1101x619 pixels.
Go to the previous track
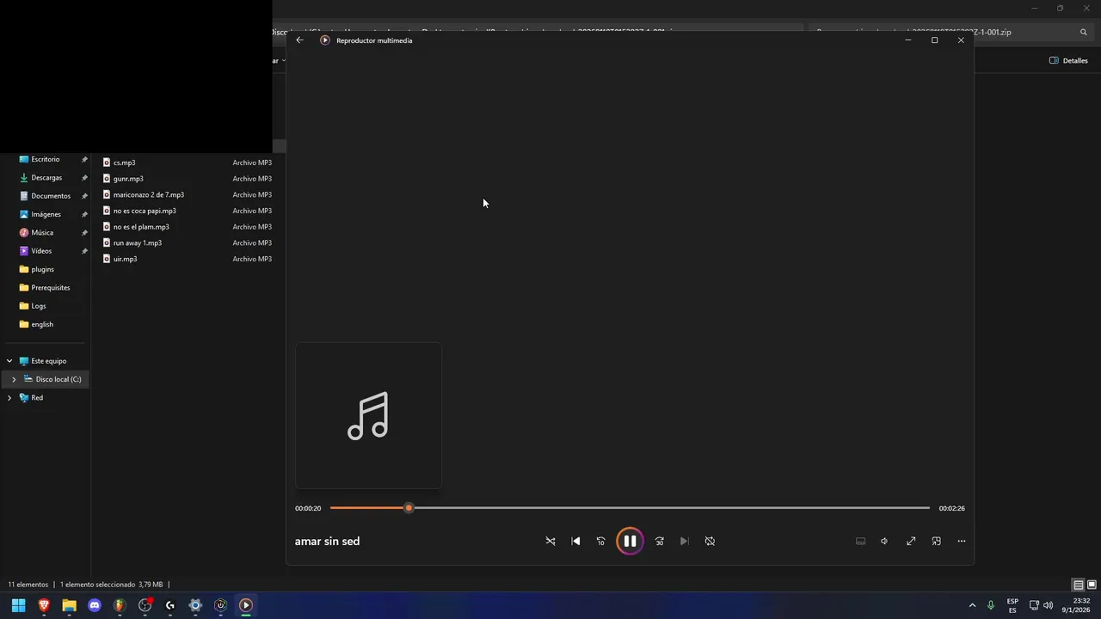pyautogui.click(x=575, y=541)
